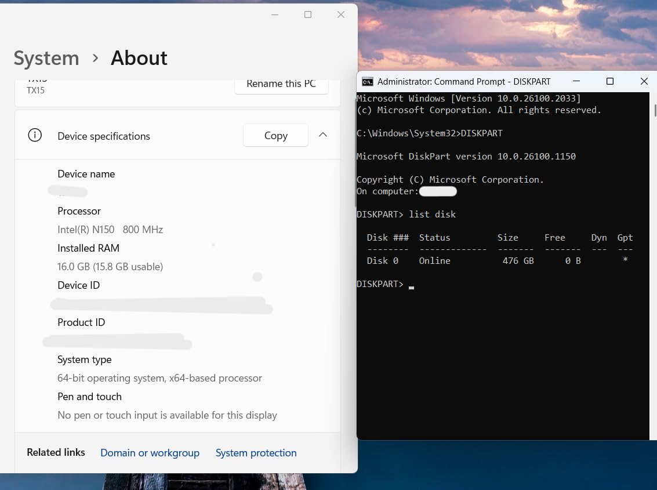Viewport: 657px width, 490px height.
Task: Click the 'Installed RAM' label
Action: point(88,248)
